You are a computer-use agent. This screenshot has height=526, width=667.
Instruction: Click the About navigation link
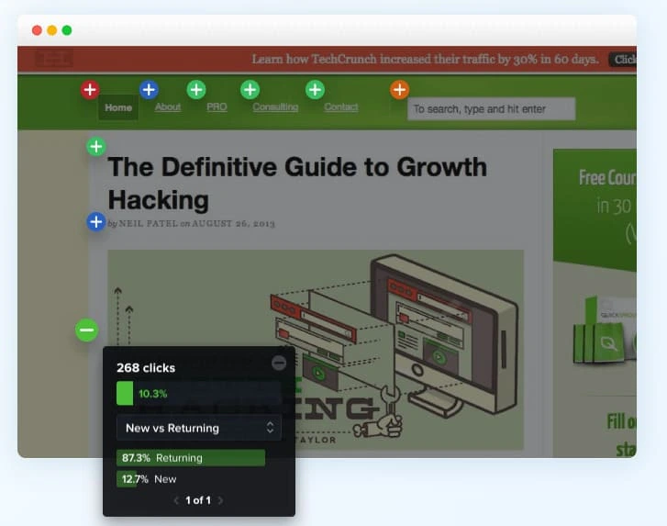click(x=168, y=107)
